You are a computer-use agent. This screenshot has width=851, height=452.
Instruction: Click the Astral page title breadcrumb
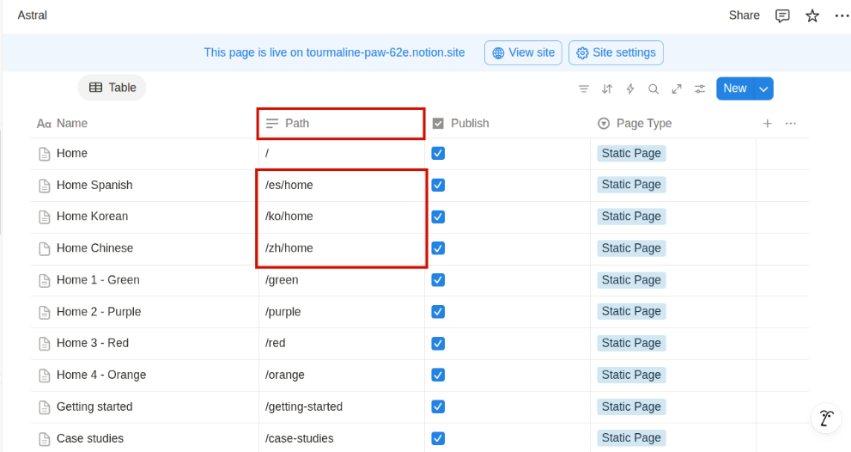(x=33, y=15)
